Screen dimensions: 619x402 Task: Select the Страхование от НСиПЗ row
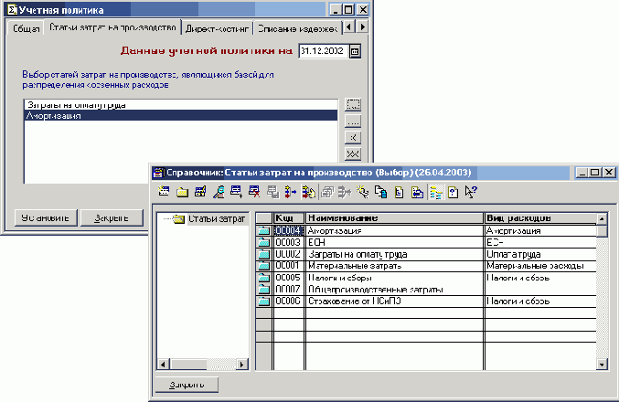393,301
